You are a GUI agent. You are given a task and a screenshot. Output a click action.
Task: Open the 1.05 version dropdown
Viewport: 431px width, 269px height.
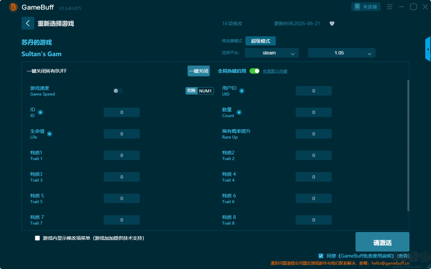tap(342, 53)
